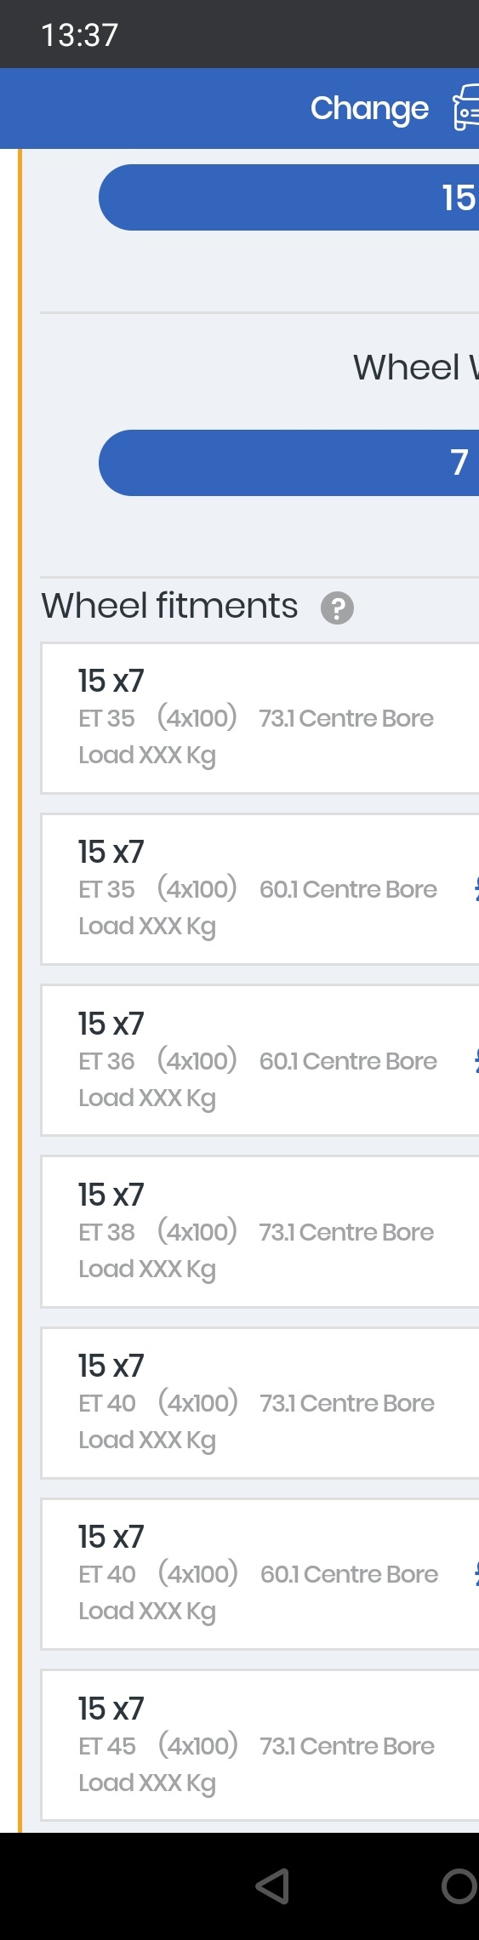
Task: Click blue icon on ET 40 60.1 card
Action: click(476, 1574)
